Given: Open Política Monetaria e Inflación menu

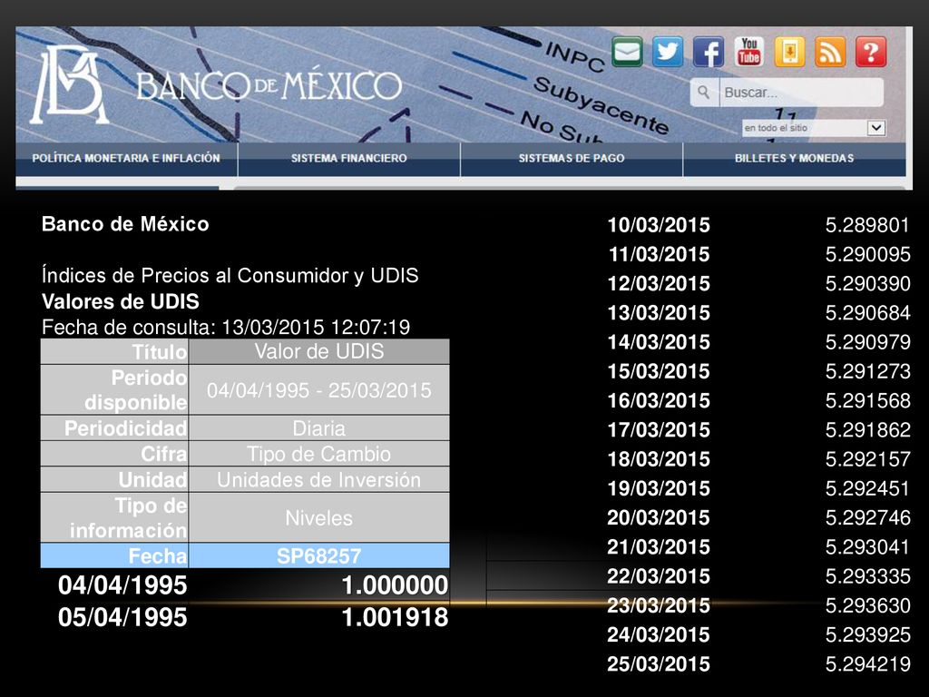Looking at the screenshot, I should pos(126,158).
